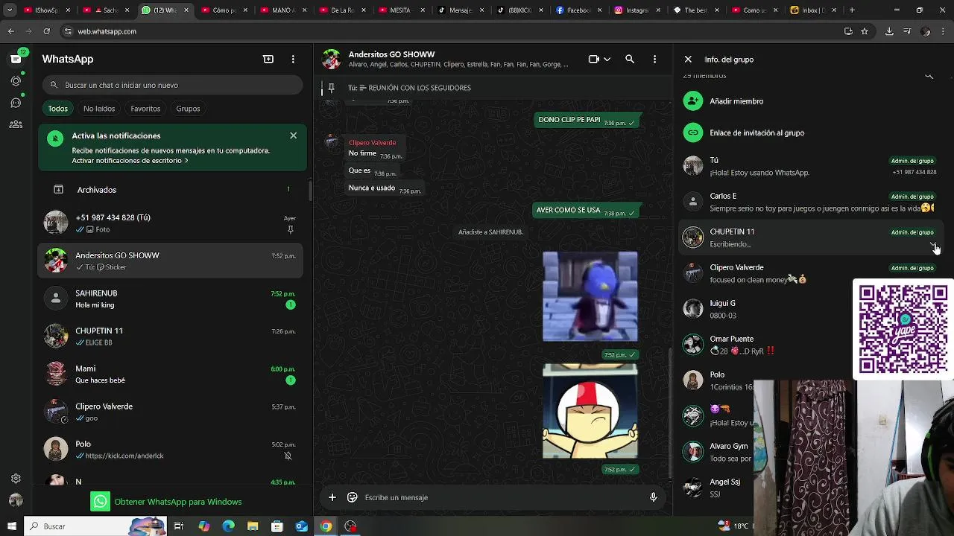Open WhatsApp settings gear icon

pos(16,479)
